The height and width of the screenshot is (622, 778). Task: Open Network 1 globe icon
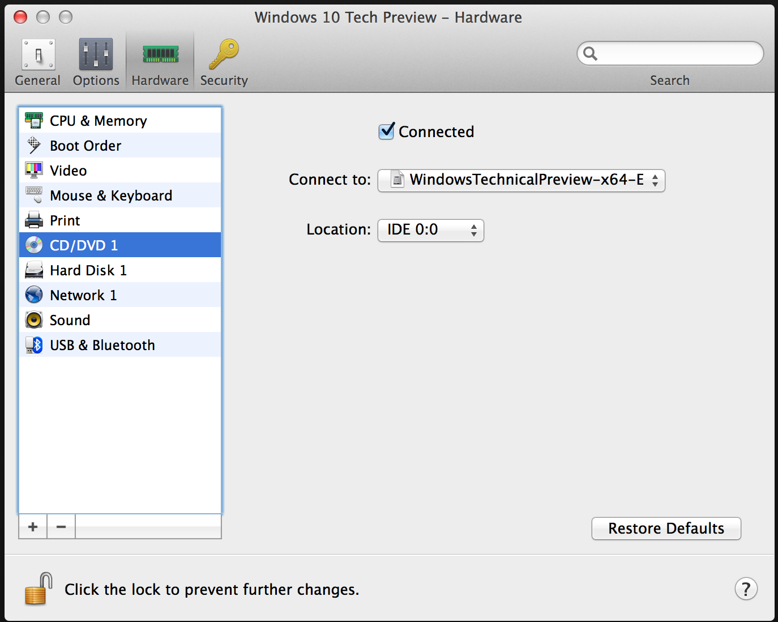click(x=34, y=295)
